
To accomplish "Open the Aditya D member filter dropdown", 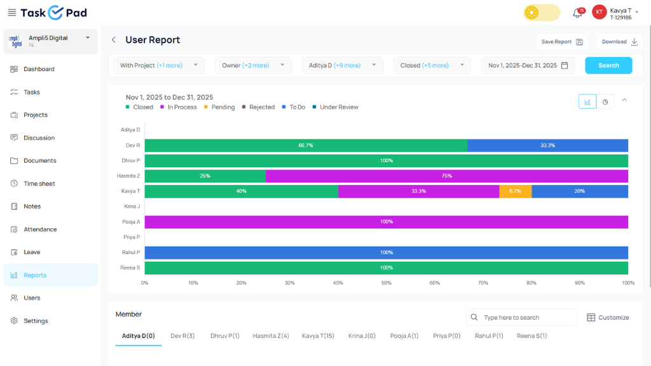I will 342,65.
